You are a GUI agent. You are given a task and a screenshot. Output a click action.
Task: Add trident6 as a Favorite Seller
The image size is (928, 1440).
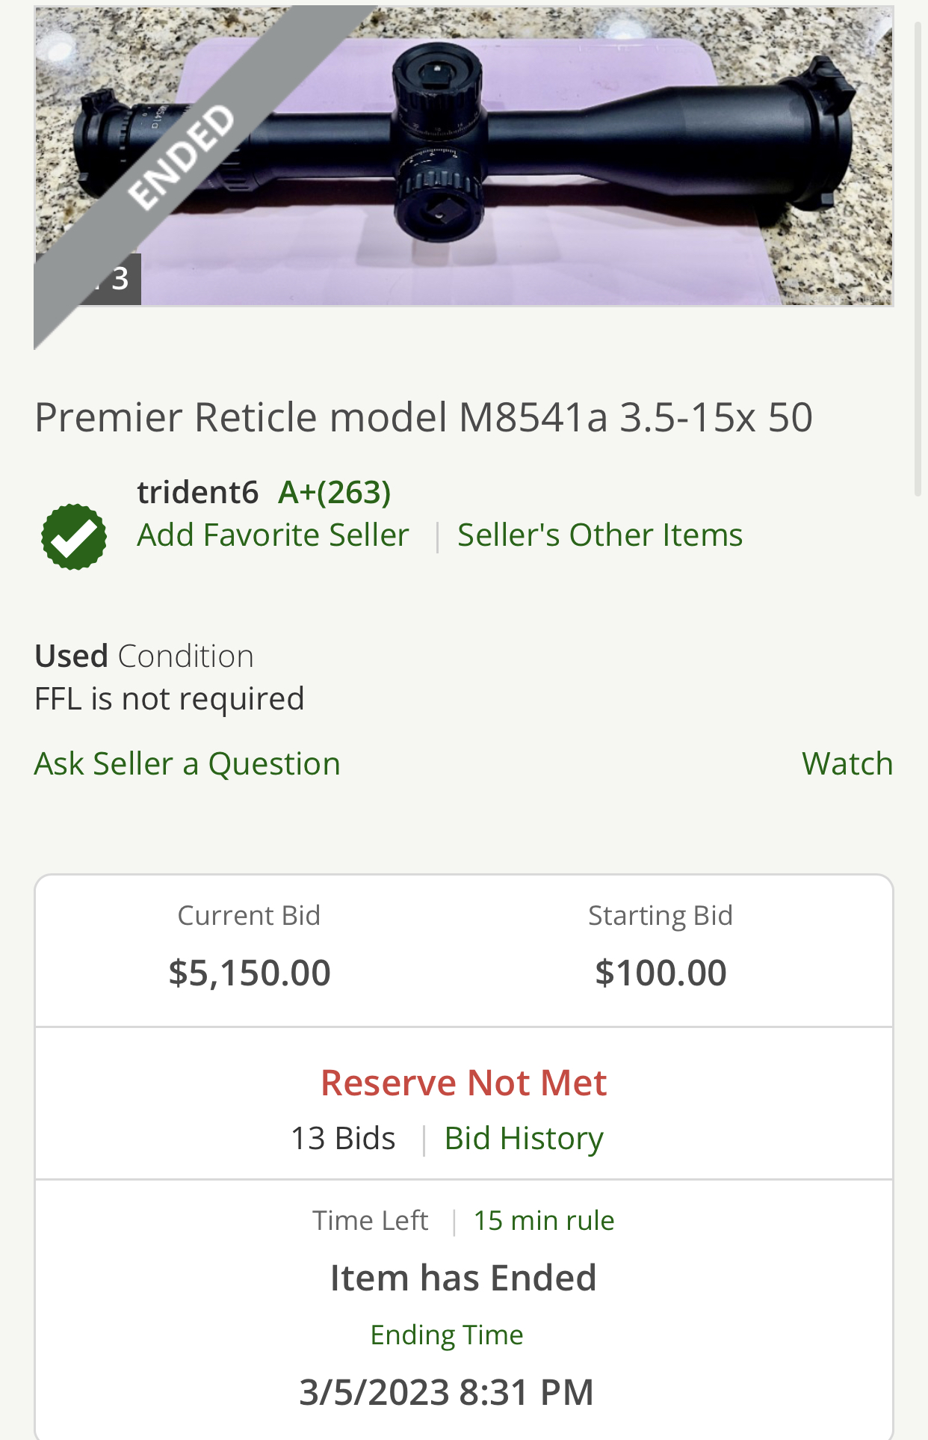point(273,535)
